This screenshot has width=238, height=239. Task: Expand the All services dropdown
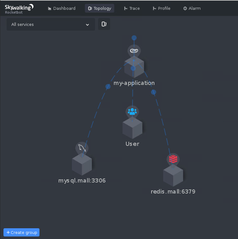tap(51, 24)
